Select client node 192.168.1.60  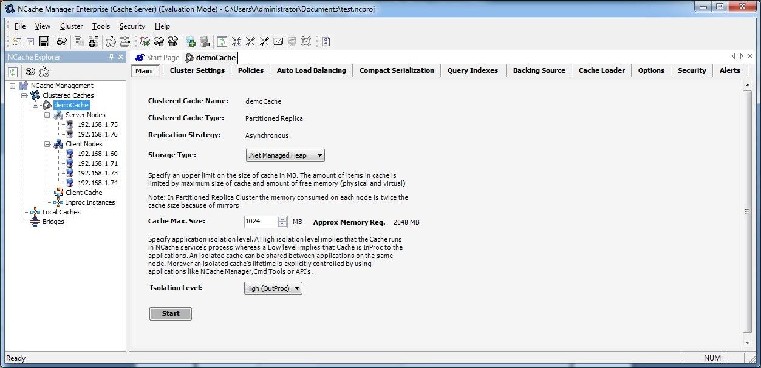pyautogui.click(x=97, y=154)
